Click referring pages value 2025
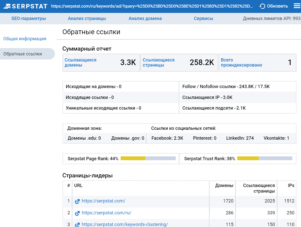Image resolution: width=301 pixels, height=227 pixels. point(270,201)
